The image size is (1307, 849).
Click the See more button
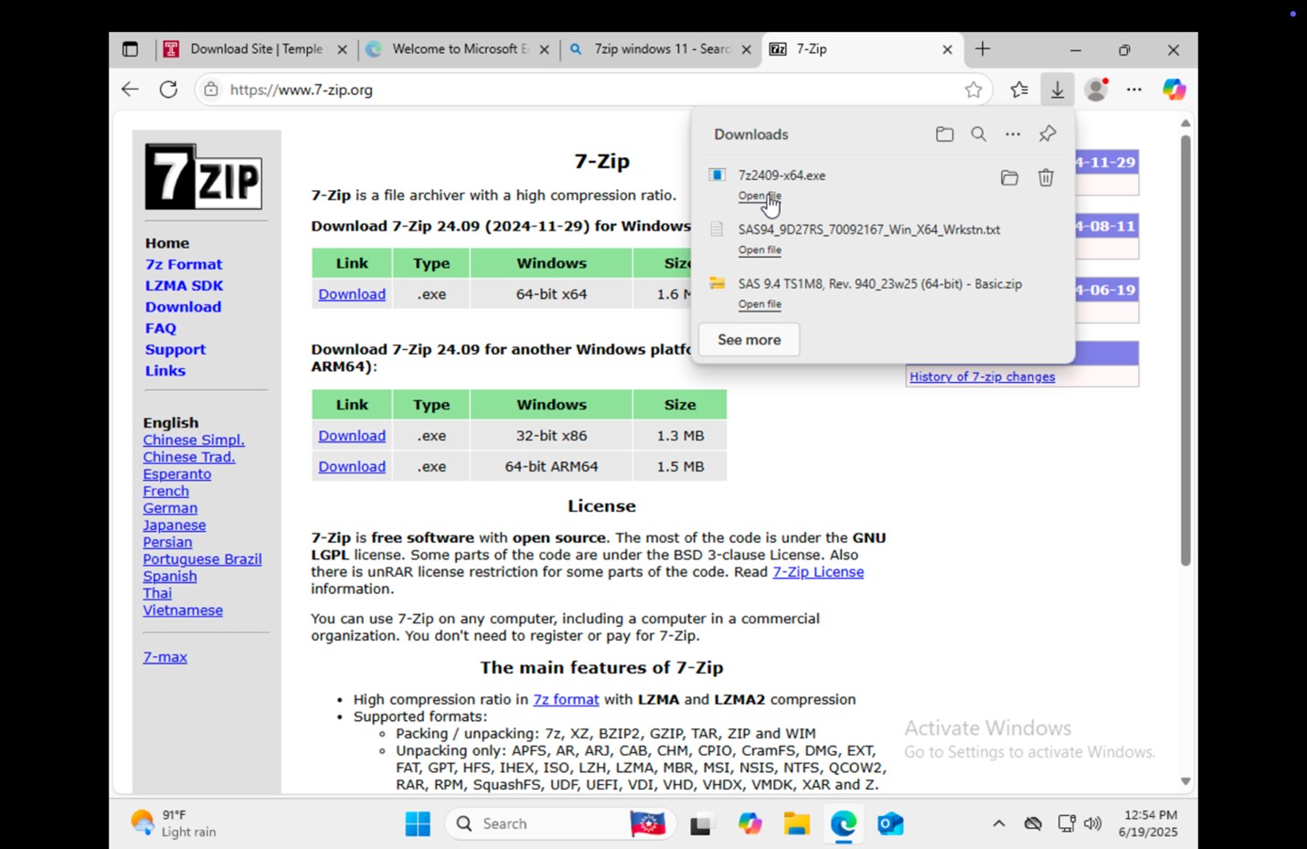click(x=749, y=340)
